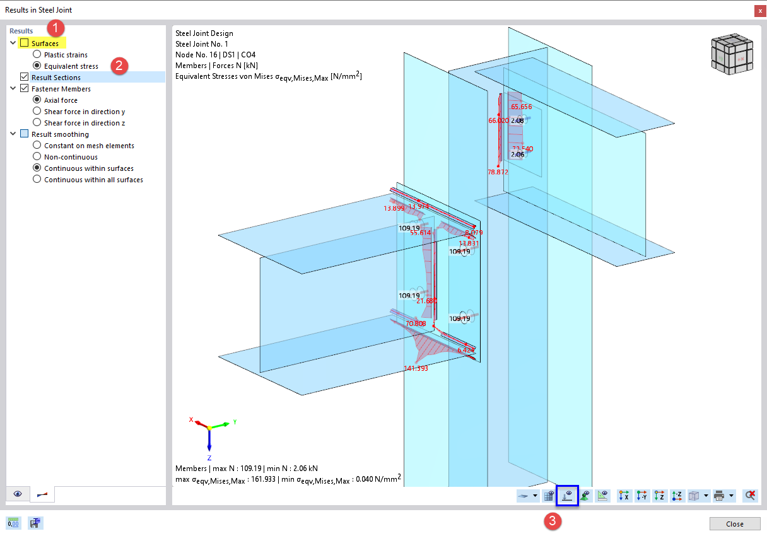
Task: Collapse the Fastener Members tree branch
Action: point(13,88)
